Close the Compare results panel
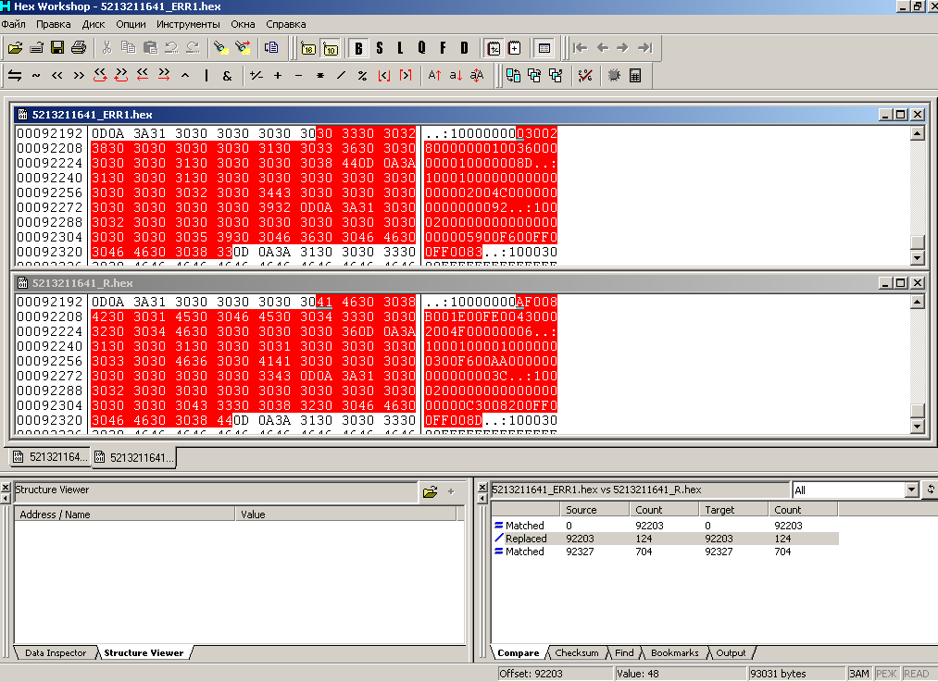Viewport: 938px width, 682px height. point(482,488)
